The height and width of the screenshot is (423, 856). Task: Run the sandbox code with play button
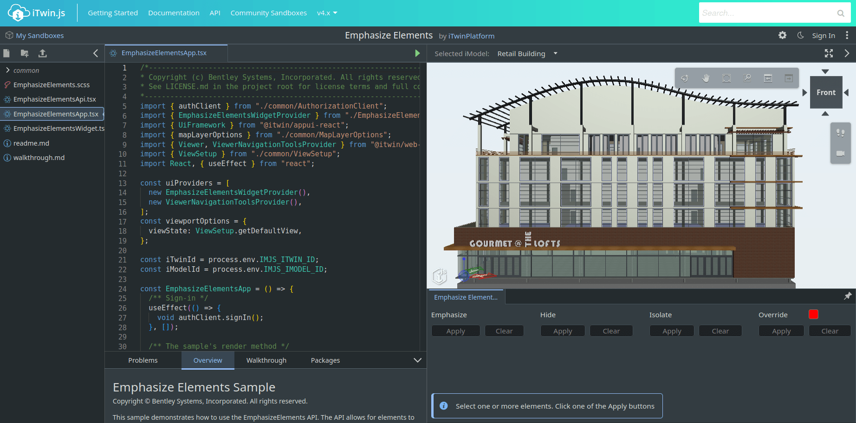417,53
